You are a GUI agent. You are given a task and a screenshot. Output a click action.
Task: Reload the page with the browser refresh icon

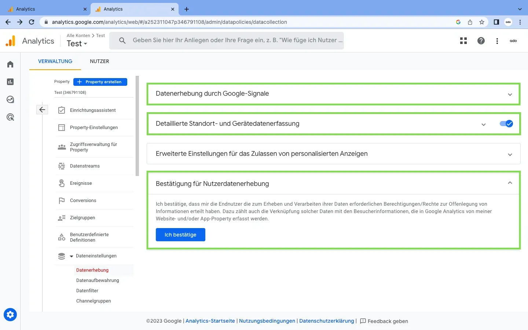pyautogui.click(x=32, y=22)
